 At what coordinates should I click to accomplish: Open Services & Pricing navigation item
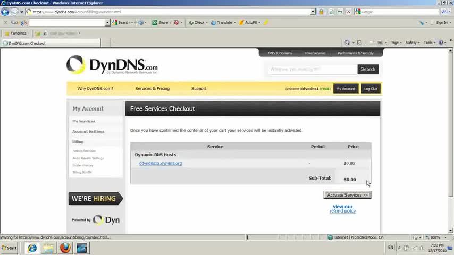click(152, 89)
